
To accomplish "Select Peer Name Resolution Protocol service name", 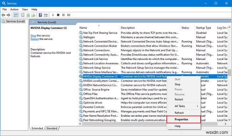I will pos(100,116).
